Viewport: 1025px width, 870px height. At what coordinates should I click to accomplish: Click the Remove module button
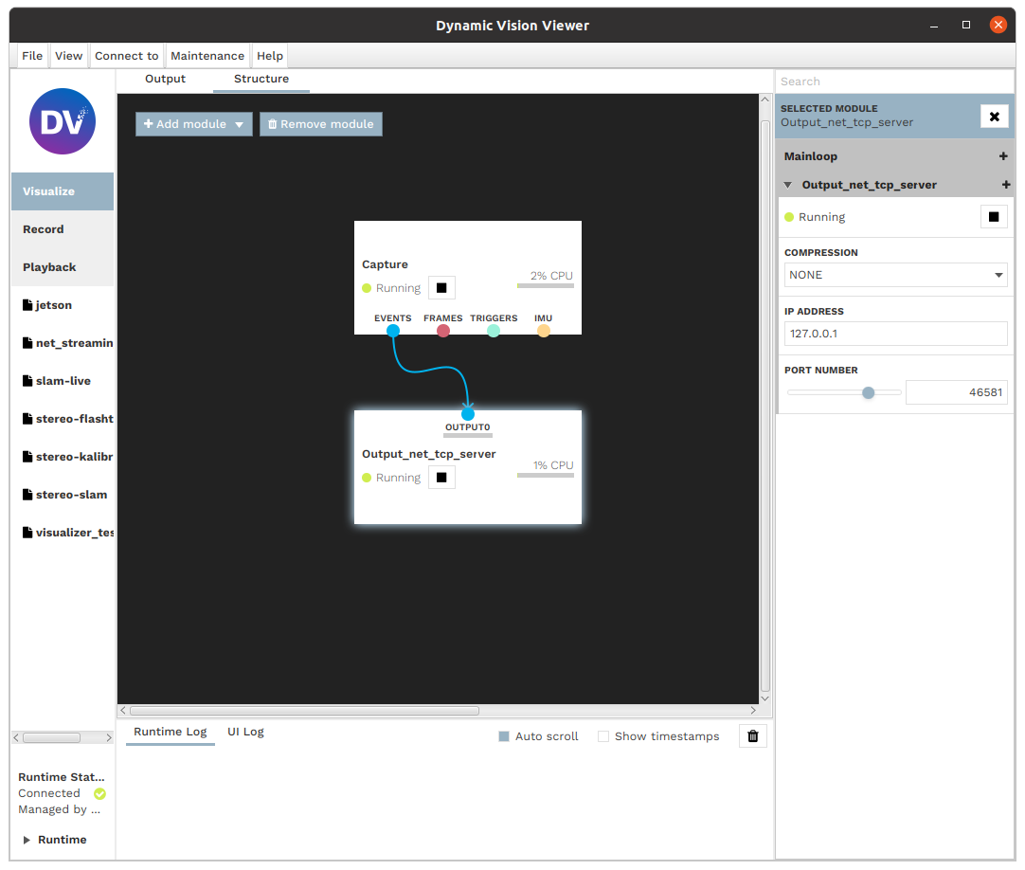320,123
